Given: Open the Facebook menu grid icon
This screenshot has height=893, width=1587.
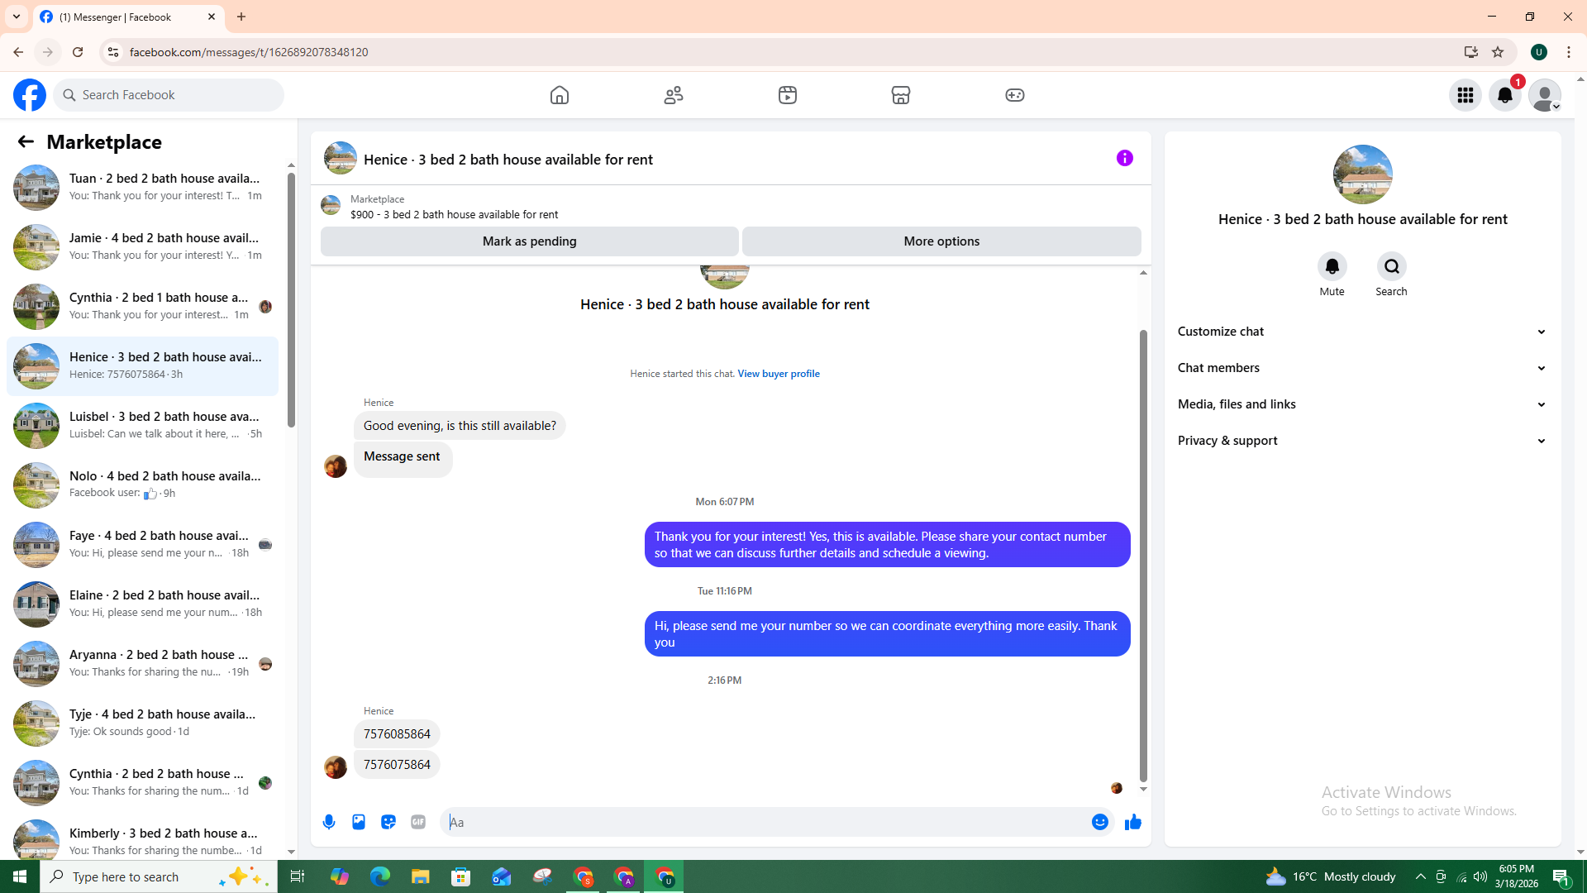Looking at the screenshot, I should point(1465,95).
